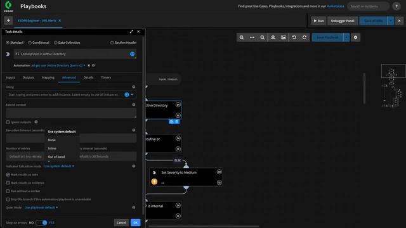Open the Quiet Mode Use playbook default dropdown

point(41,208)
